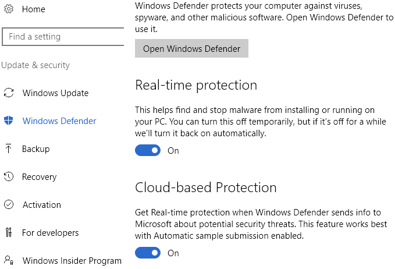Open the Windows Update section

(55, 93)
